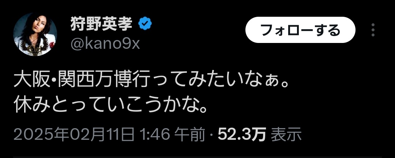Select the tweet line starting 大阪•関西万博
Screen dimensions: 395x158
pos(151,81)
